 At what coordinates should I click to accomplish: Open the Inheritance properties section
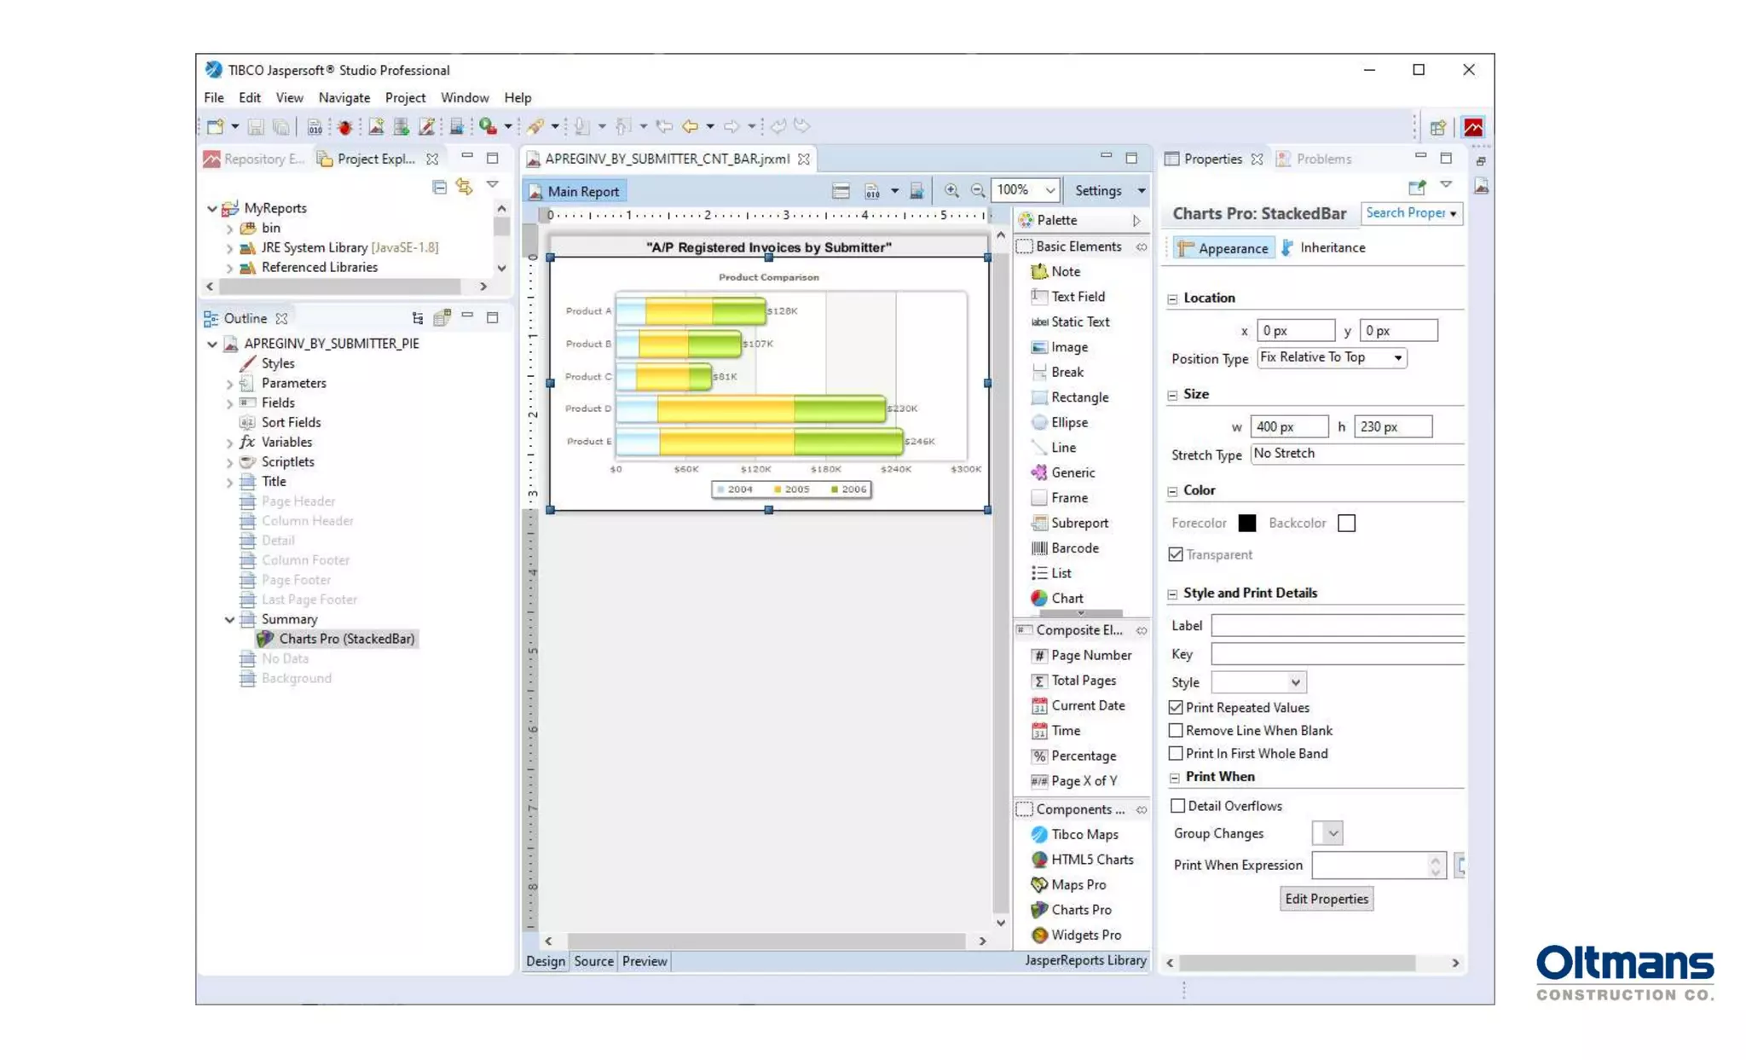pyautogui.click(x=1331, y=247)
